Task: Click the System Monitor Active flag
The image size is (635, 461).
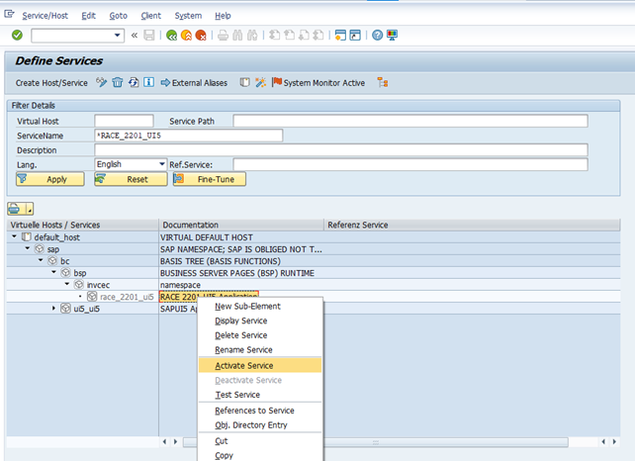Action: pos(277,83)
